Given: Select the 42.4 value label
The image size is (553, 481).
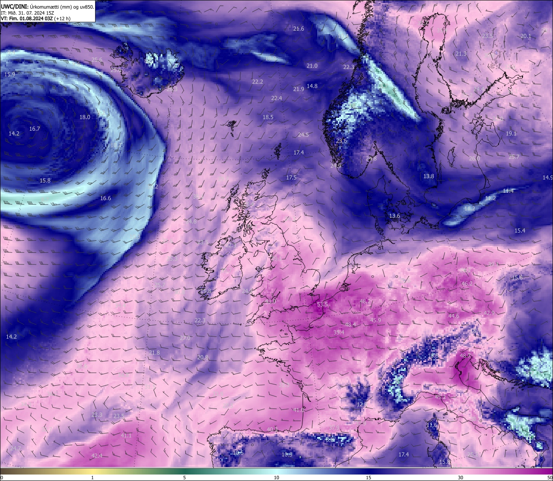Looking at the screenshot, I should tap(97, 456).
